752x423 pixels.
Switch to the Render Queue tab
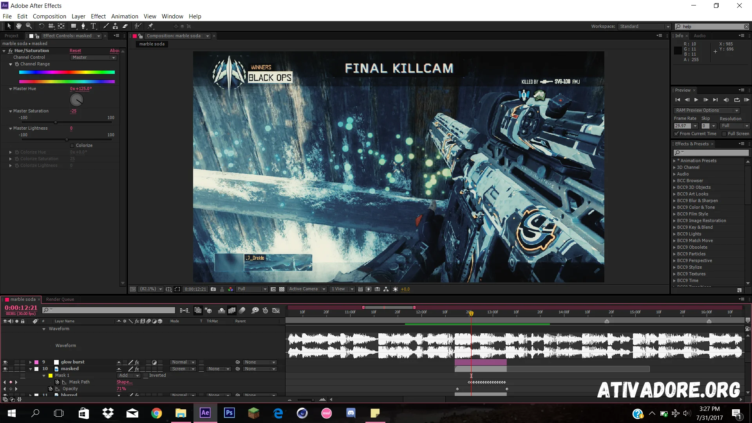tap(60, 299)
